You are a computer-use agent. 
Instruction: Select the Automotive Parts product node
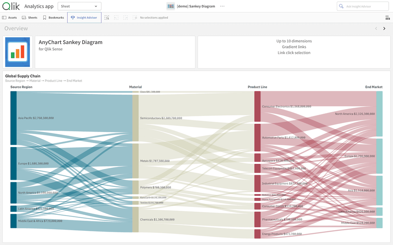pyautogui.click(x=257, y=138)
